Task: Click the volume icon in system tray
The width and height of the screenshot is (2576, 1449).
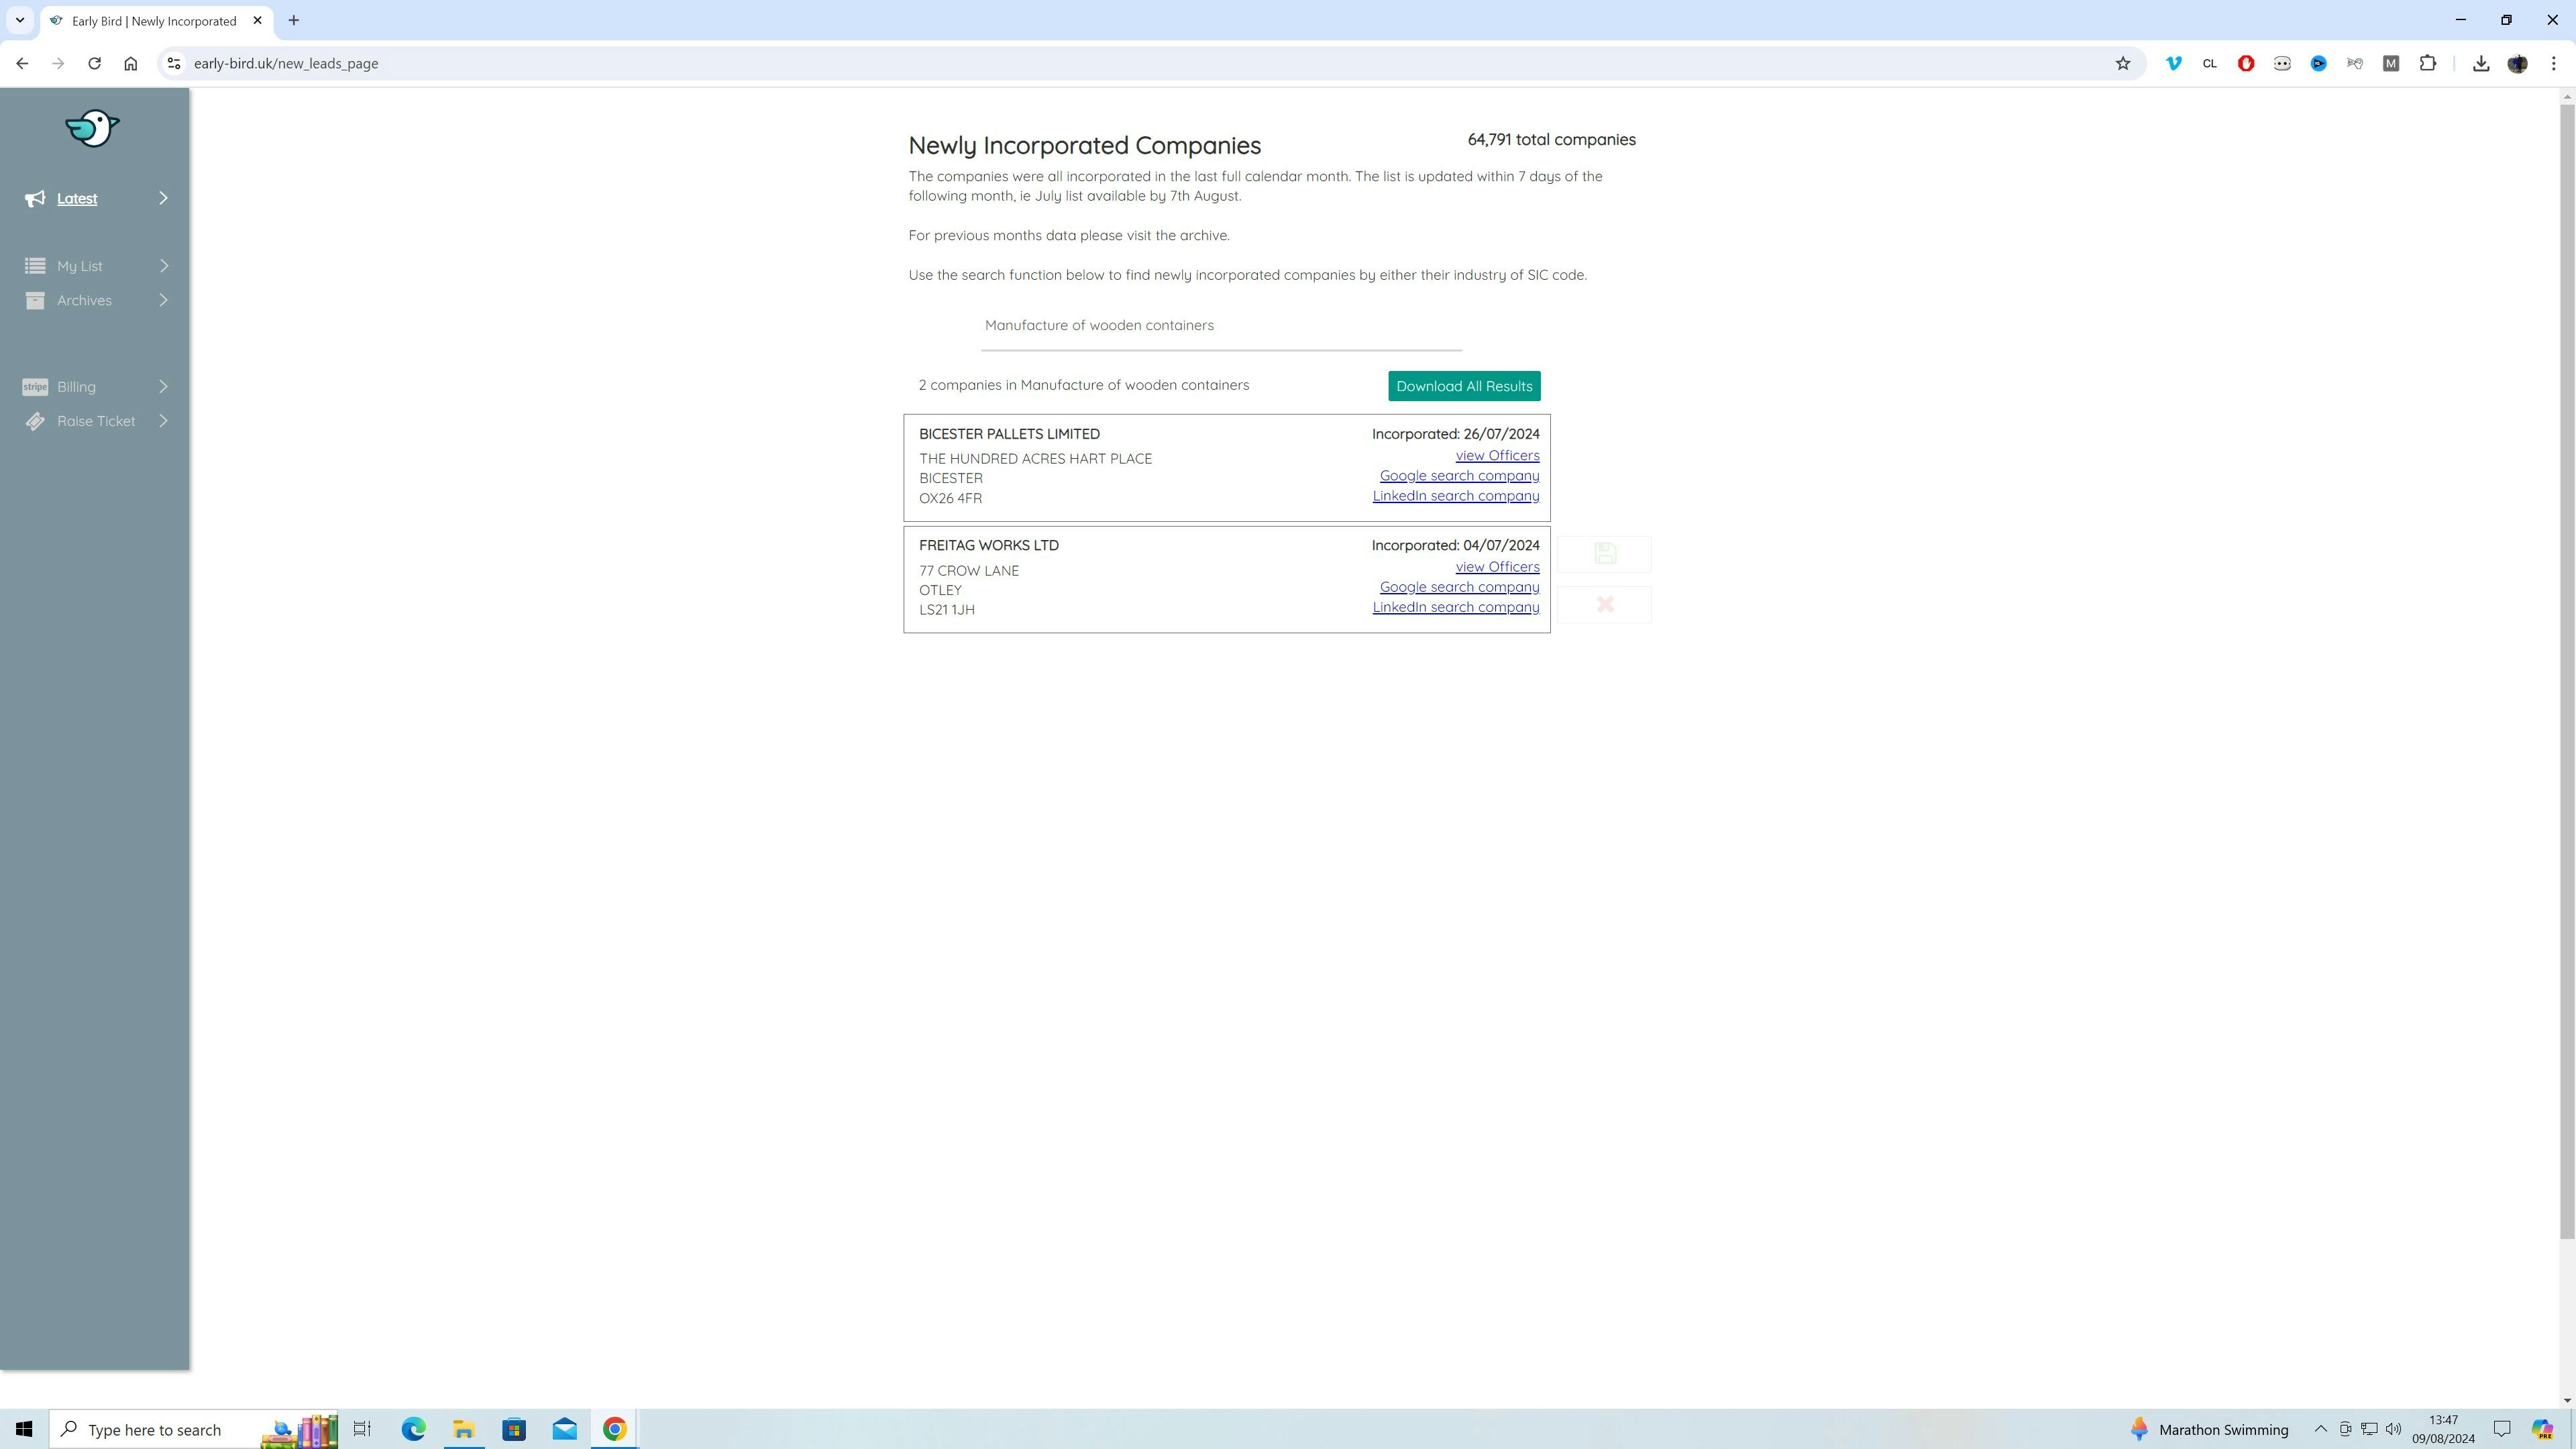Action: pos(2393,1429)
